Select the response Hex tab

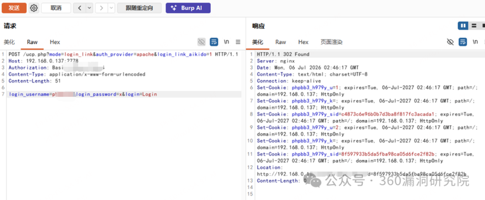point(303,42)
